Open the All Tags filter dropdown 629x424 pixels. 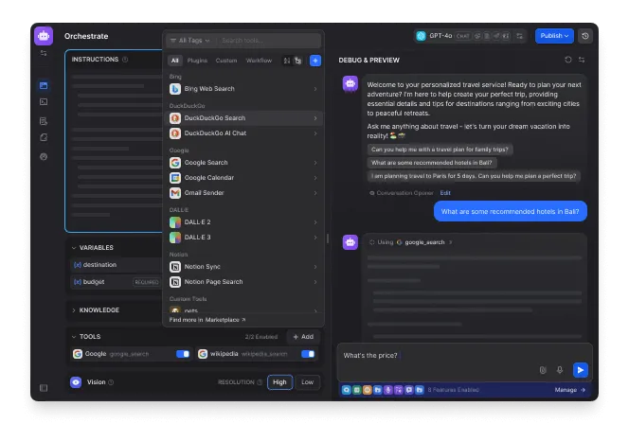click(189, 41)
